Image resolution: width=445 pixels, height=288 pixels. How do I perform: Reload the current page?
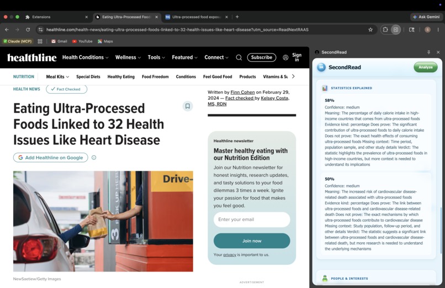point(28,29)
